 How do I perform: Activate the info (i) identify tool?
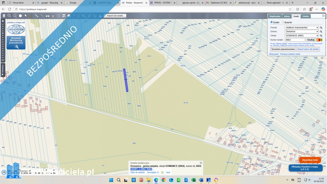click(x=31, y=16)
